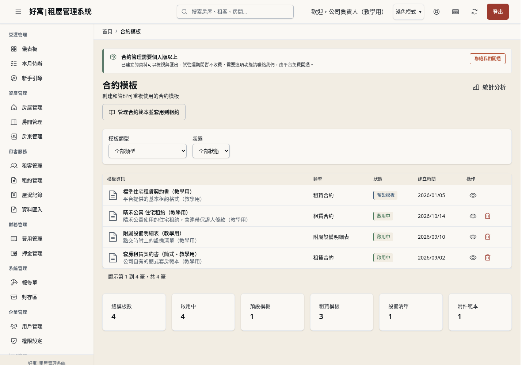Open the 模板類型 dropdown
Image resolution: width=526 pixels, height=365 pixels.
pos(148,151)
